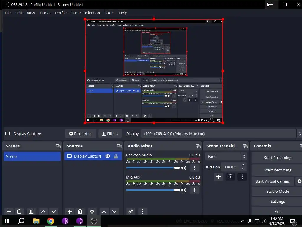Select the Scene item in Scenes list
The height and width of the screenshot is (227, 302).
tap(32, 156)
